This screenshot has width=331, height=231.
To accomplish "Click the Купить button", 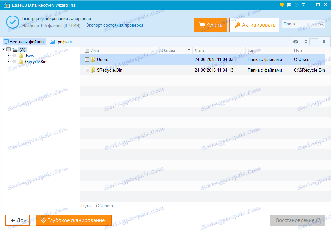I will 210,25.
